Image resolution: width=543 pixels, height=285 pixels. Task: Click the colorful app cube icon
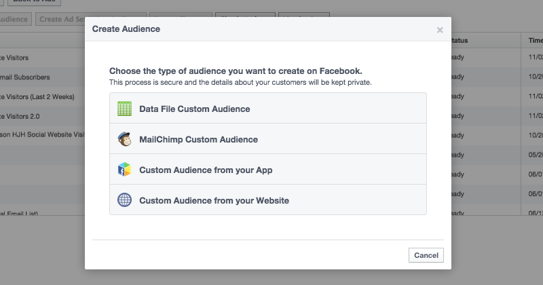[124, 170]
